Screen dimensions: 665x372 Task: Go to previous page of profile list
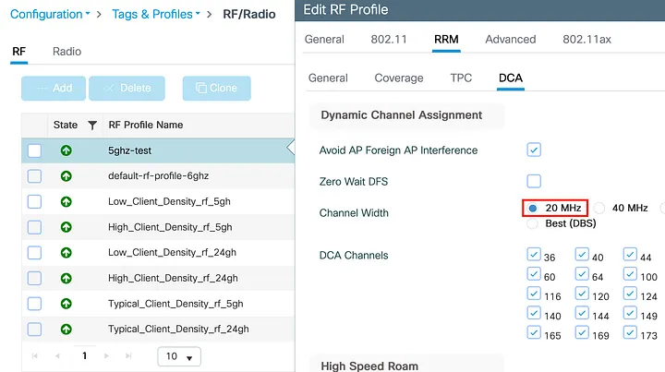57,355
